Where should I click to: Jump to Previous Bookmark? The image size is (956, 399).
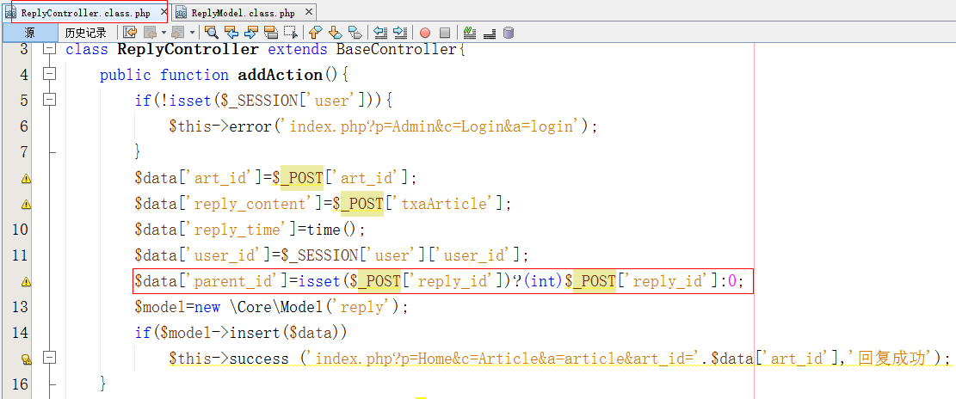click(x=316, y=33)
